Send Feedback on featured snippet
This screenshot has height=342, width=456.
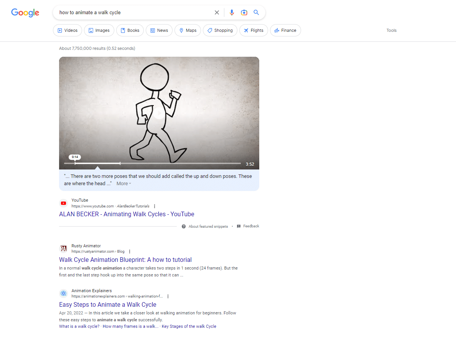point(251,226)
